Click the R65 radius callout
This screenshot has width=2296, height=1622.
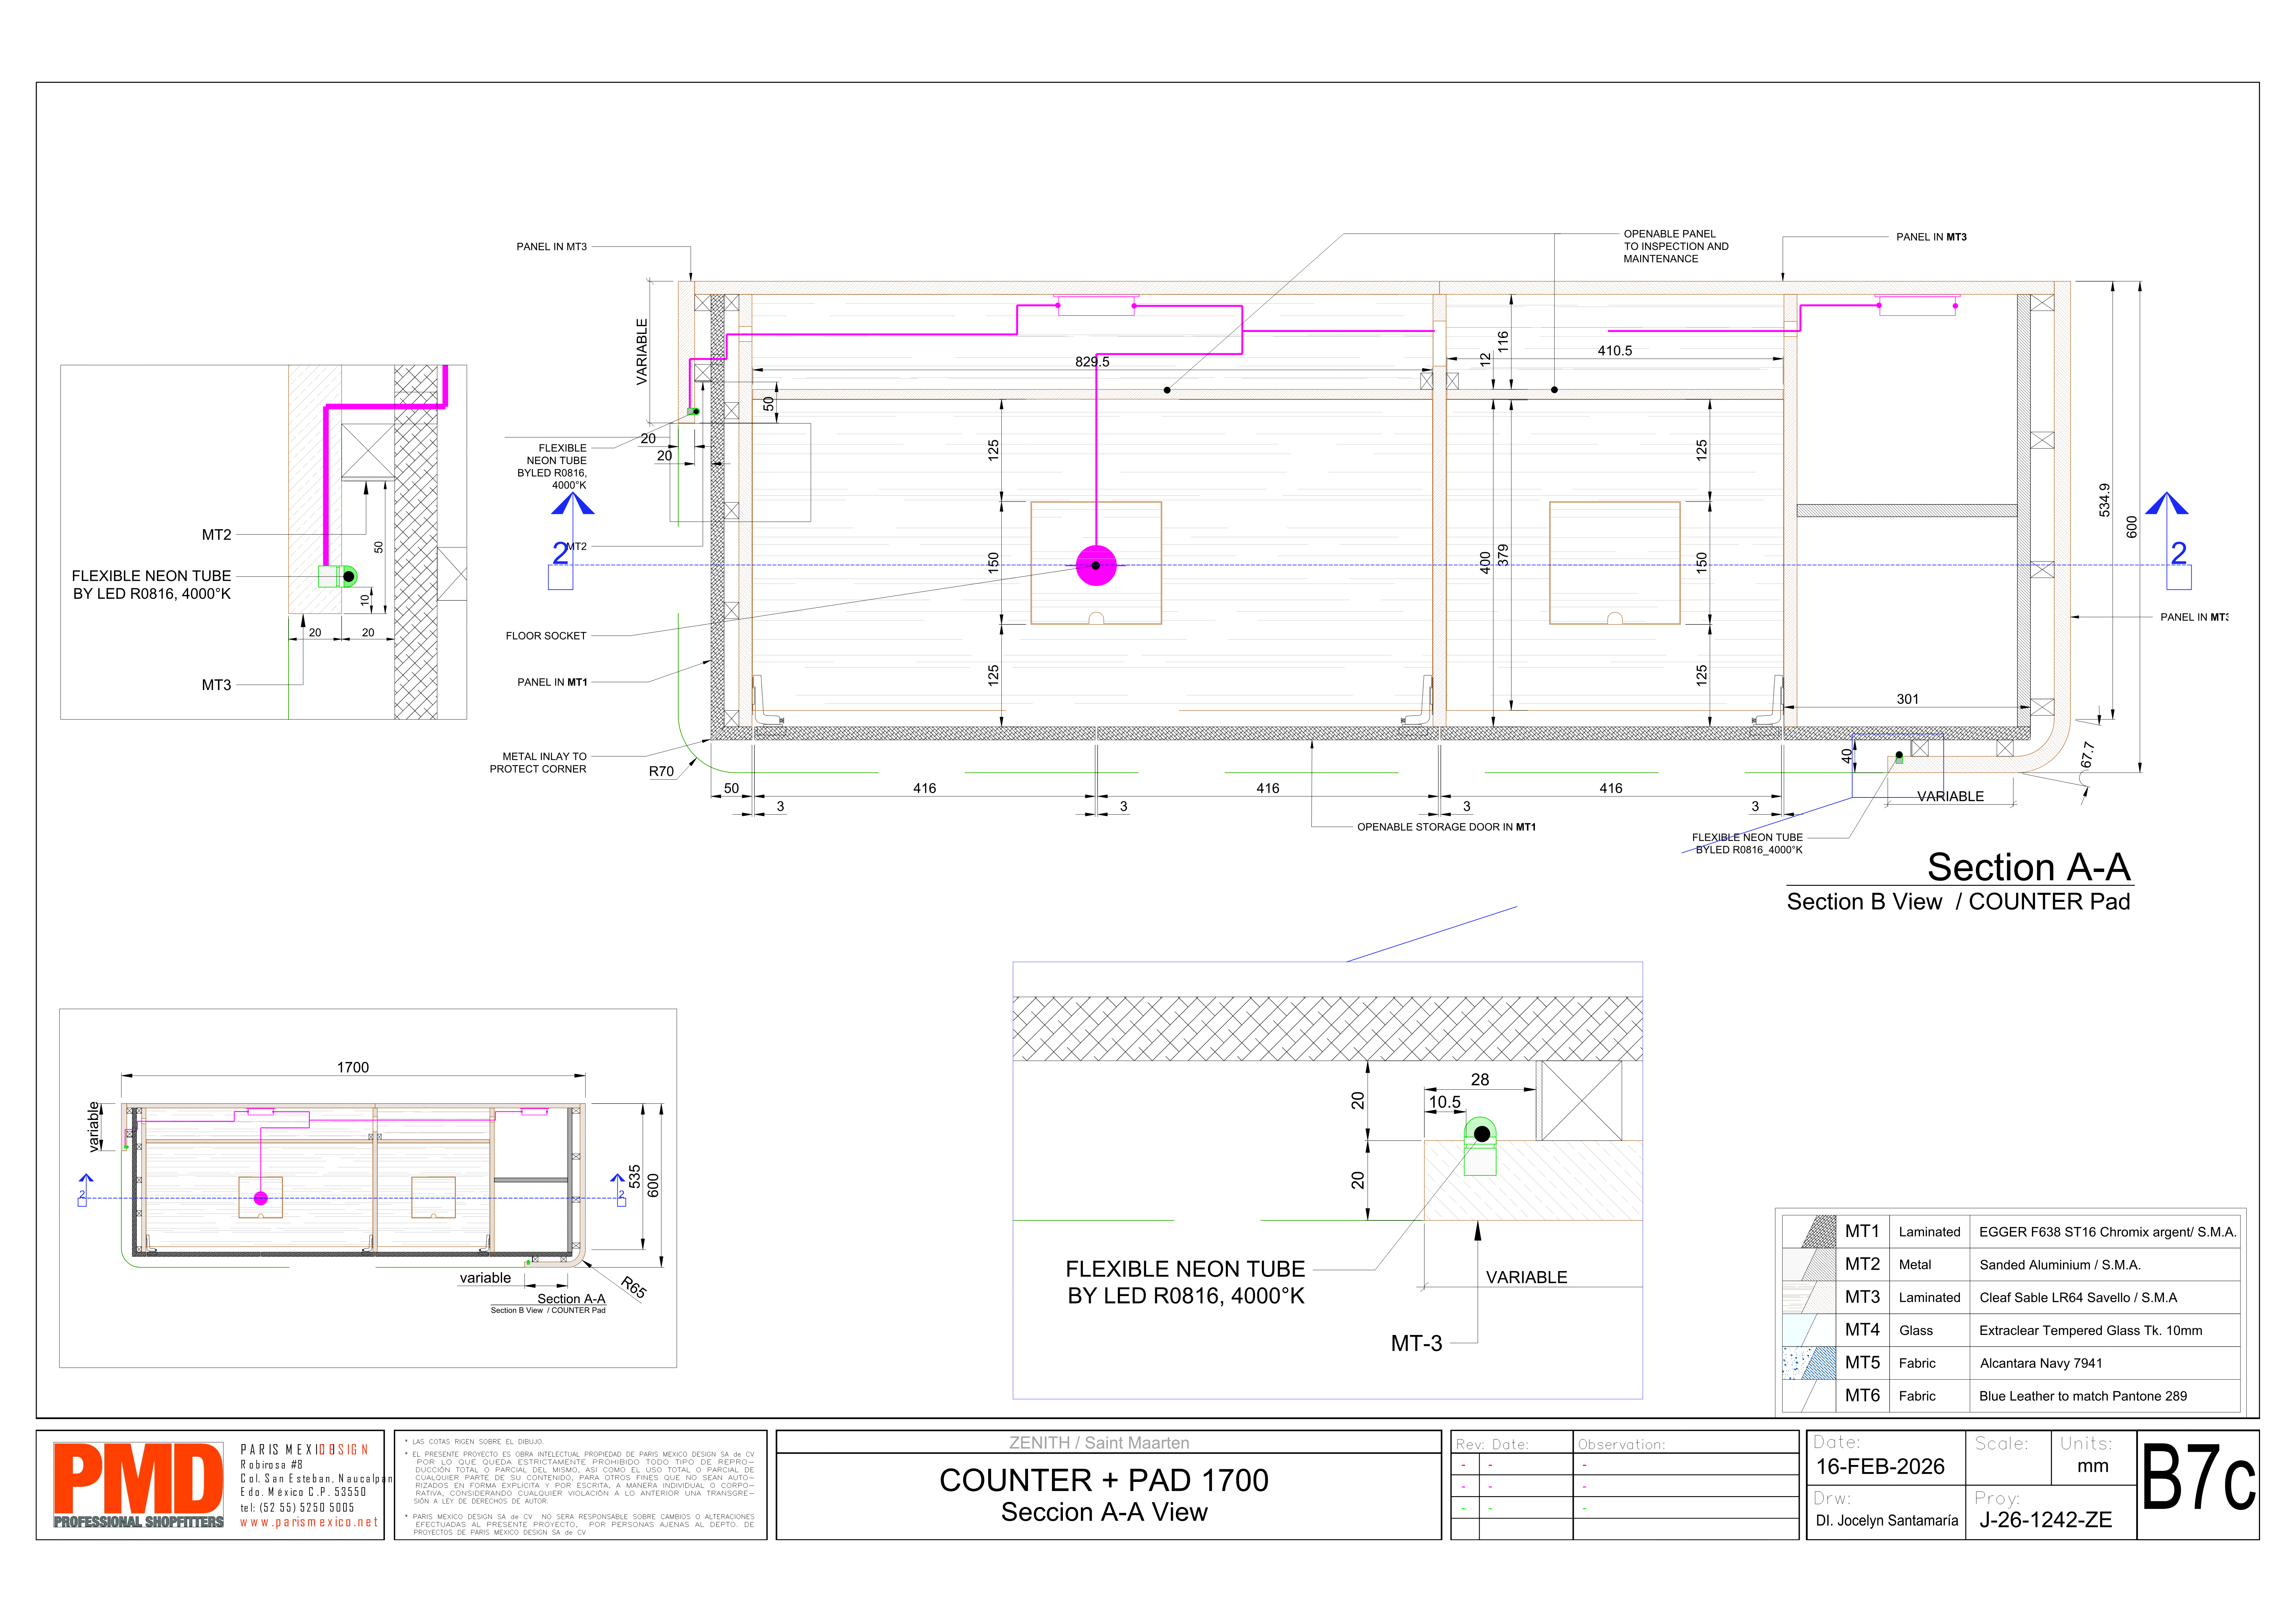point(634,1287)
